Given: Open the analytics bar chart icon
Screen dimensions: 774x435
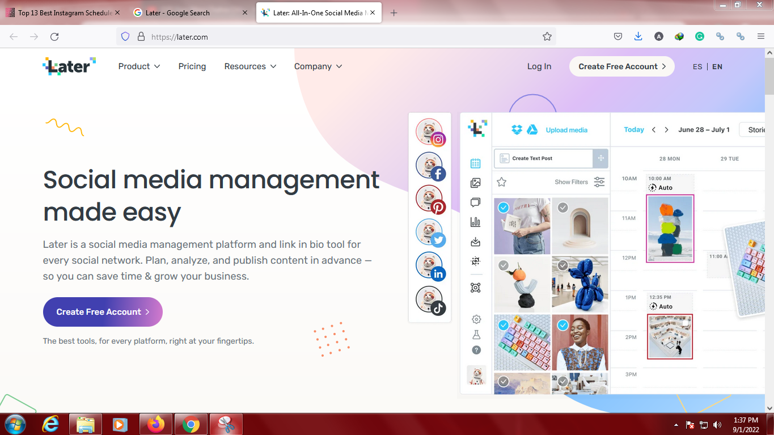Looking at the screenshot, I should 476,222.
